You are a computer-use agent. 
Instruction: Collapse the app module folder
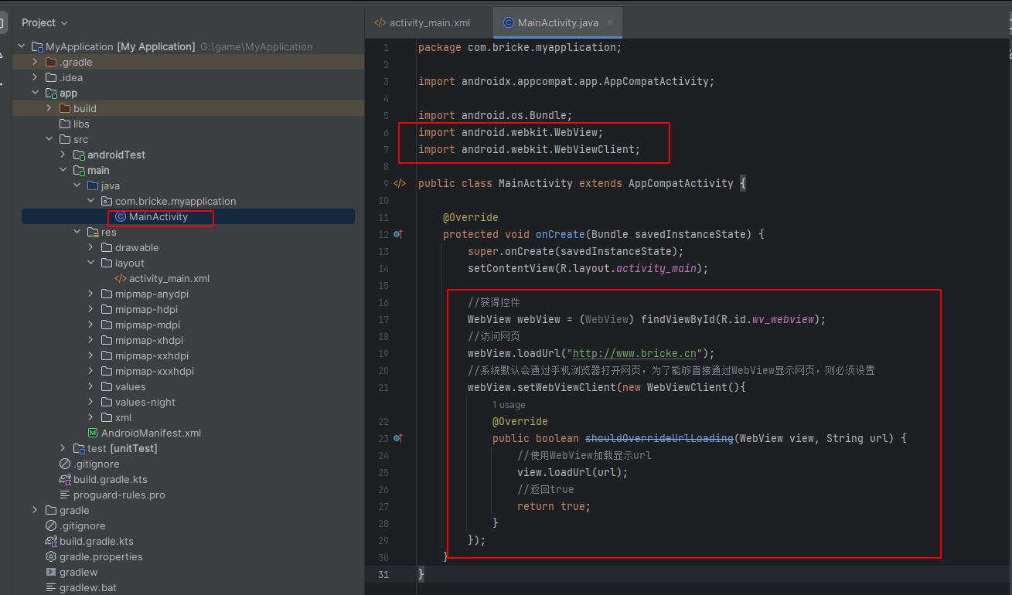[36, 93]
